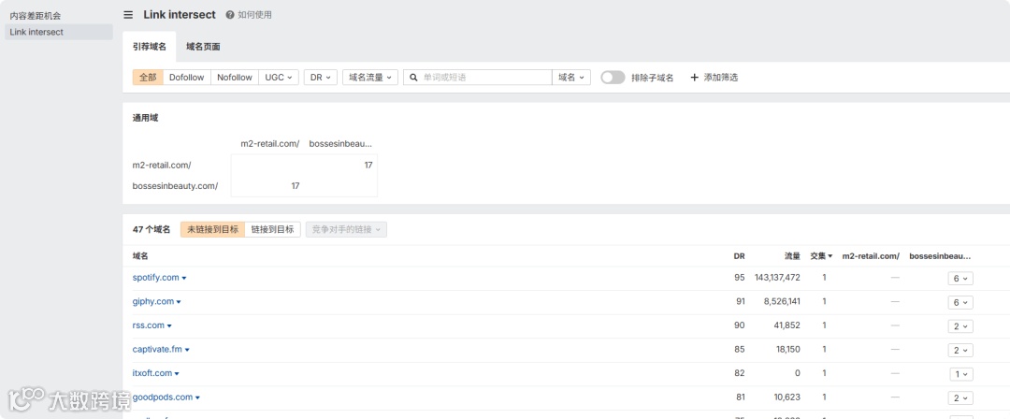The width and height of the screenshot is (1010, 419).
Task: Select 链接到目标 filter
Action: click(x=272, y=229)
